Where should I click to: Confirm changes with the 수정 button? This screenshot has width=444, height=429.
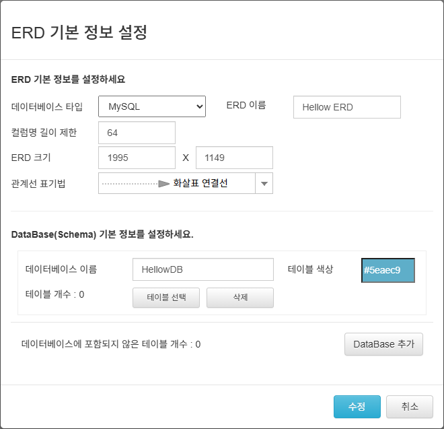357,407
